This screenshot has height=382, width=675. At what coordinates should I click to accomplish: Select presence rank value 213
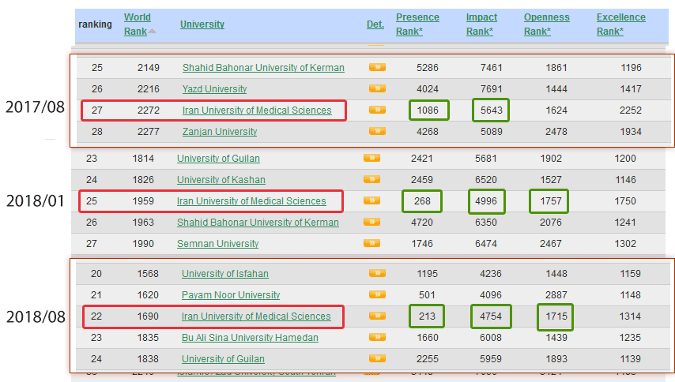427,316
